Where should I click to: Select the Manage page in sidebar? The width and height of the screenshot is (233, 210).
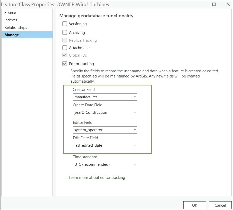click(x=12, y=35)
